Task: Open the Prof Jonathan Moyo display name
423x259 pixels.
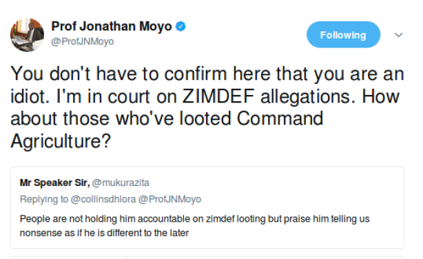Action: click(x=112, y=26)
